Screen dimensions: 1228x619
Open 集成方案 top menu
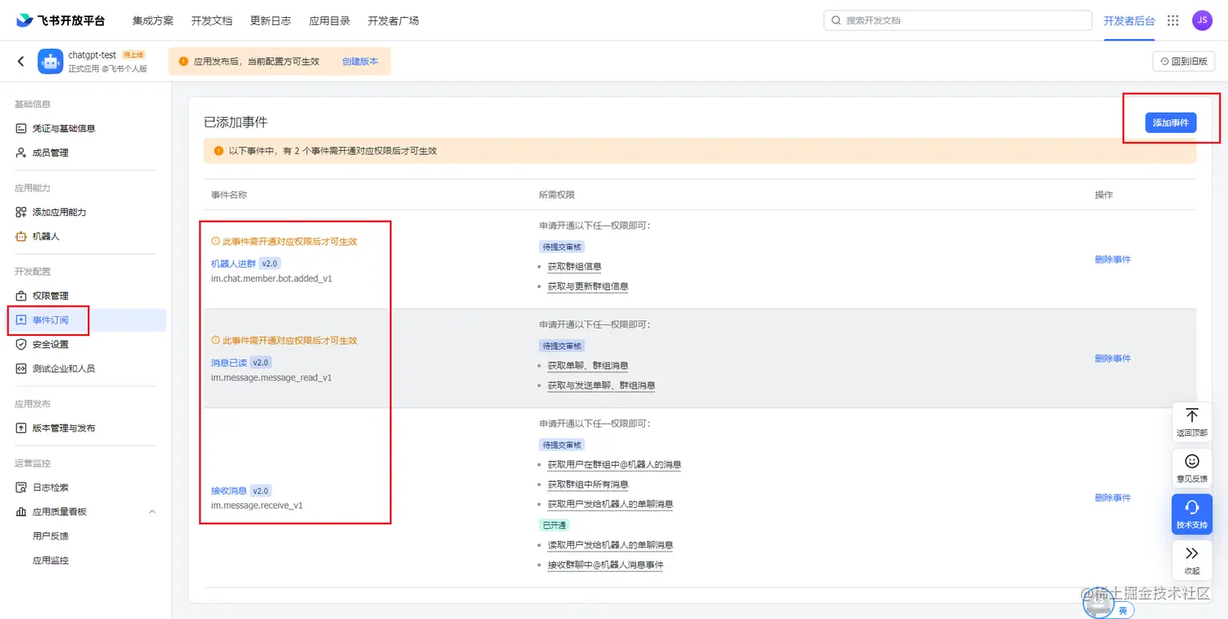[153, 20]
